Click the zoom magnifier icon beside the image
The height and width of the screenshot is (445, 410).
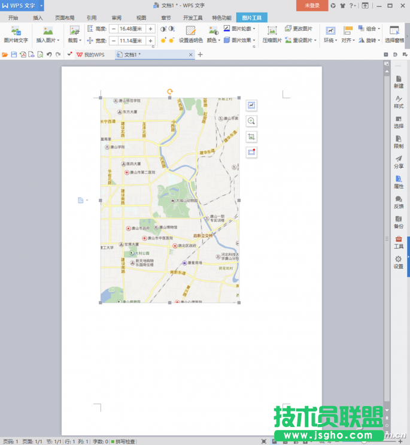252,121
